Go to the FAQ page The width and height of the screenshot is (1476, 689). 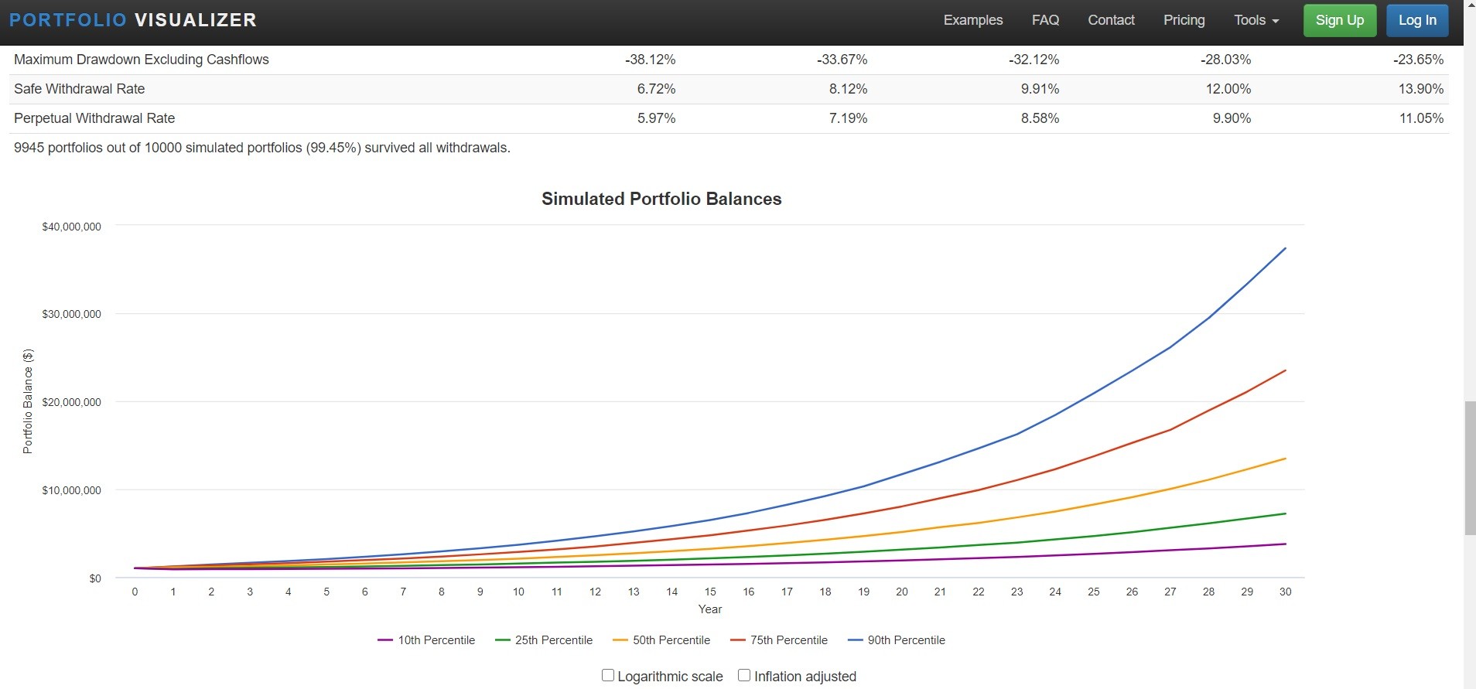click(x=1045, y=20)
